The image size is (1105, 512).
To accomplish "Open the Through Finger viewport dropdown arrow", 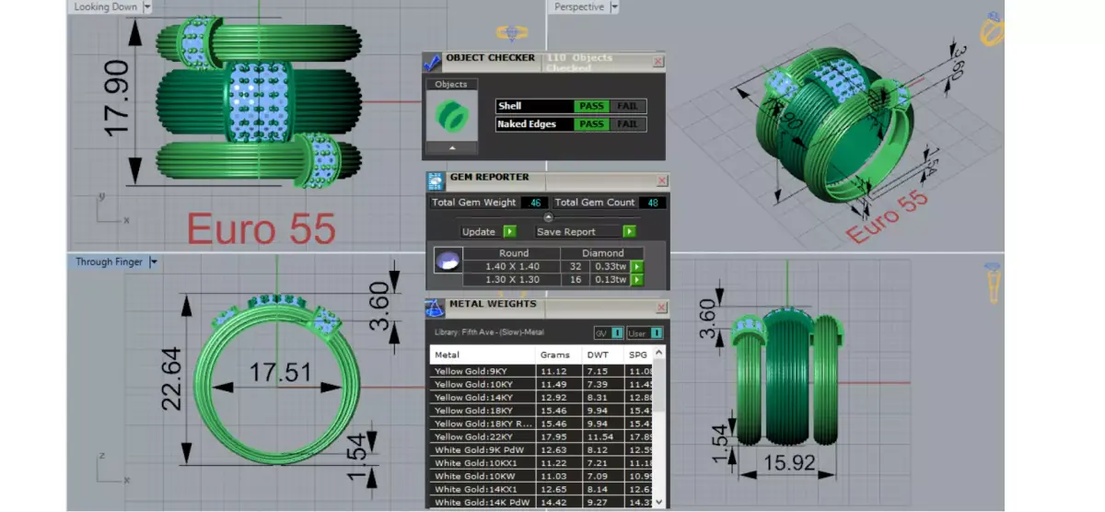I will tap(153, 262).
